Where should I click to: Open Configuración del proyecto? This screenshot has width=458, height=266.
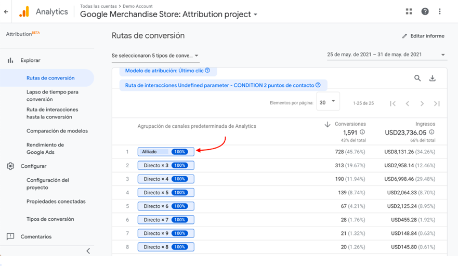point(48,184)
